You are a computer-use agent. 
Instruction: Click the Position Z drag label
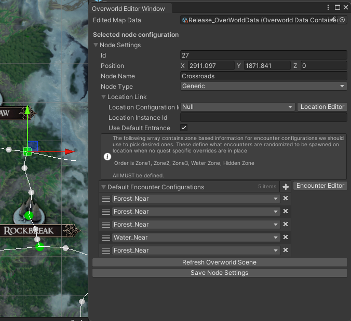[x=295, y=66]
